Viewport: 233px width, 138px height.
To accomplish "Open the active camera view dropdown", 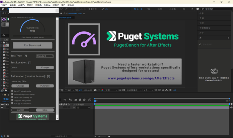I will pos(133,90).
